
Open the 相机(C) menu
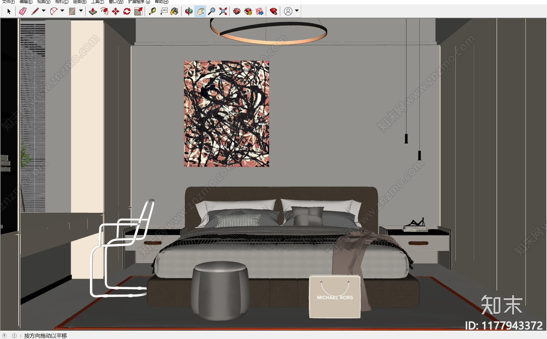pyautogui.click(x=62, y=2)
